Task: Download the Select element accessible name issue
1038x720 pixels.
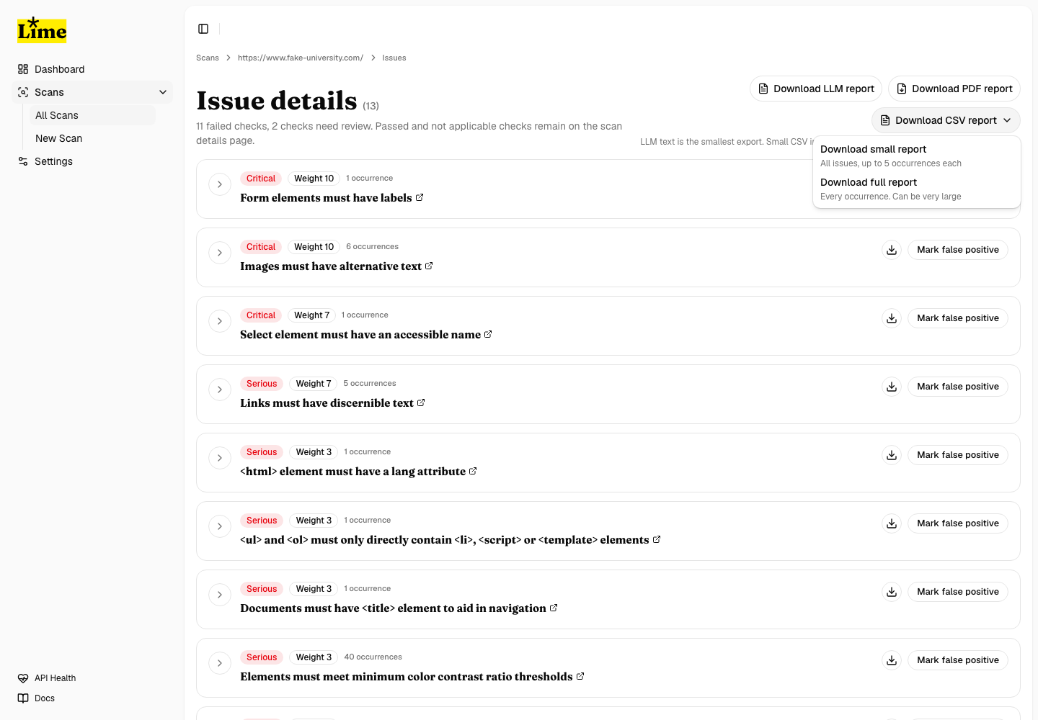Action: click(892, 318)
